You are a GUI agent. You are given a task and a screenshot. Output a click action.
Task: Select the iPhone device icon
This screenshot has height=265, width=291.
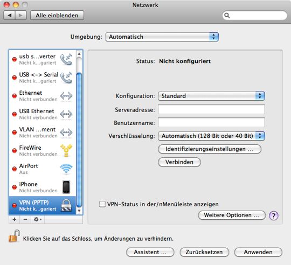66,187
